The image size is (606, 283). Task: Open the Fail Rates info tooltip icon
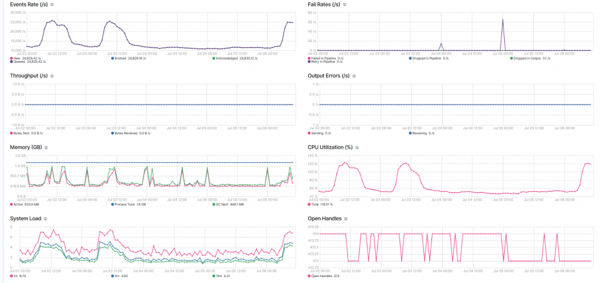tap(344, 4)
